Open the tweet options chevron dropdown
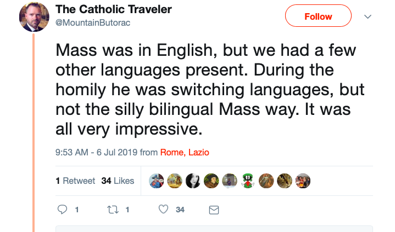This screenshot has width=395, height=232. 368,16
